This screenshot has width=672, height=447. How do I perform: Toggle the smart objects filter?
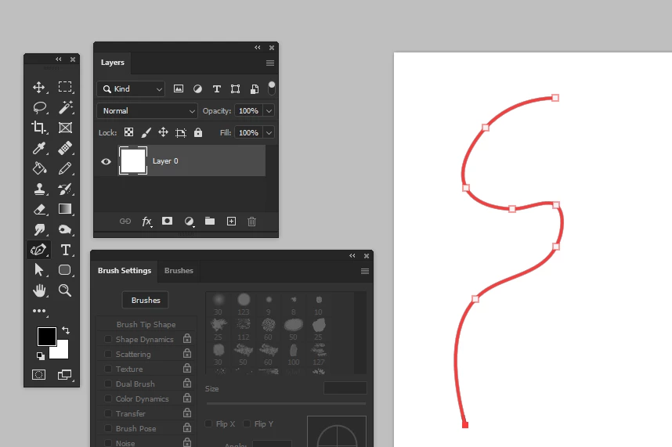click(x=255, y=88)
